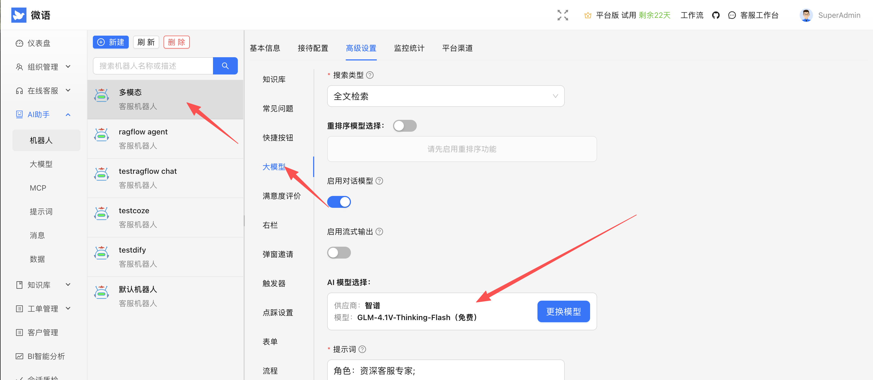Open the GitHub icon link
Viewport: 873px width, 380px height.
pos(715,15)
